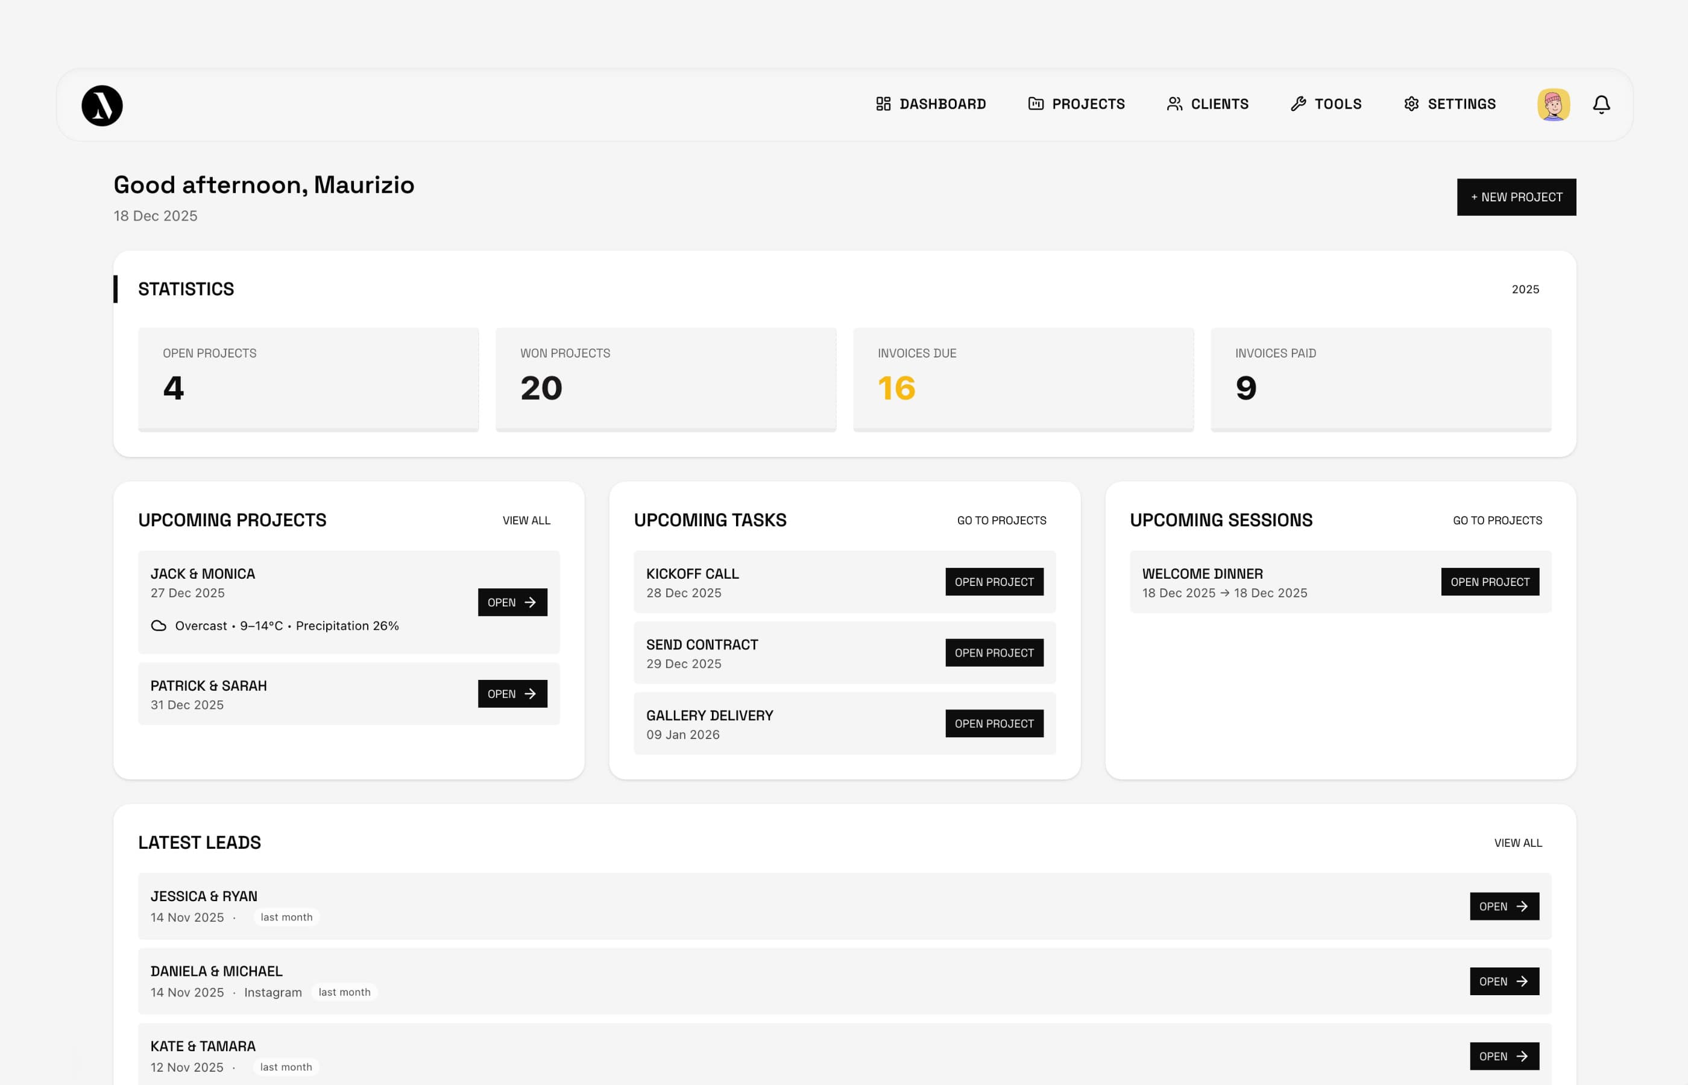The image size is (1688, 1085).
Task: Open the Kickoff Call project
Action: 995,581
